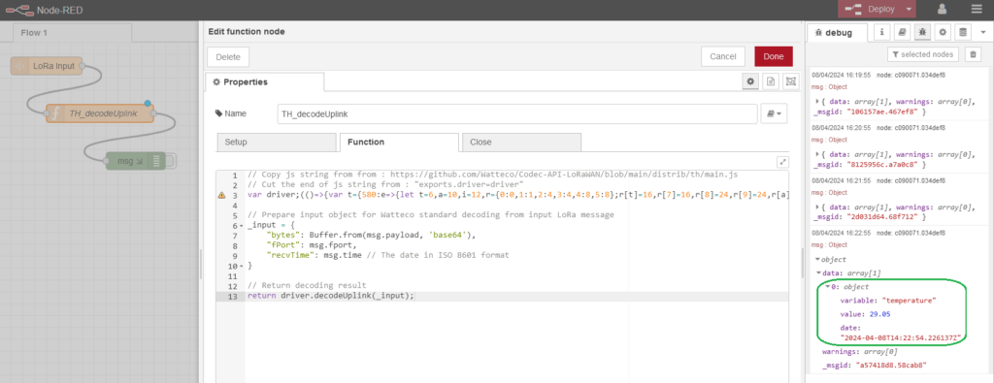994x383 pixels.
Task: Open node settings gear icon in editor
Action: [x=750, y=81]
